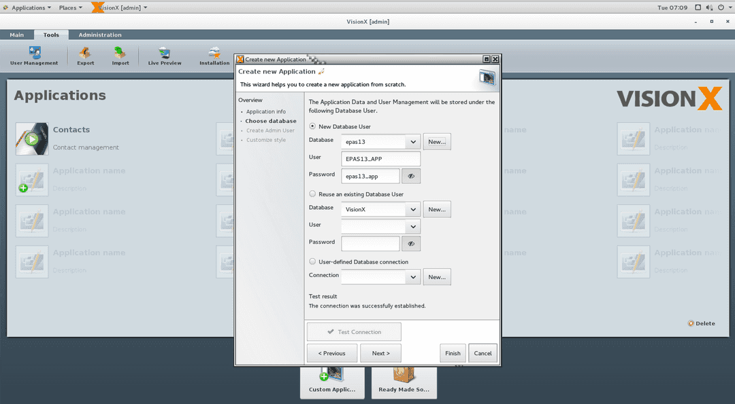
Task: Select the Custom Application icon
Action: point(332,379)
